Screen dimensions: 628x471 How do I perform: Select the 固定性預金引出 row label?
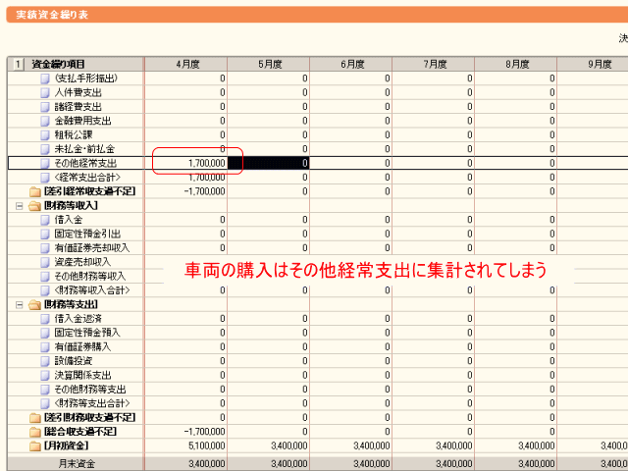point(87,234)
